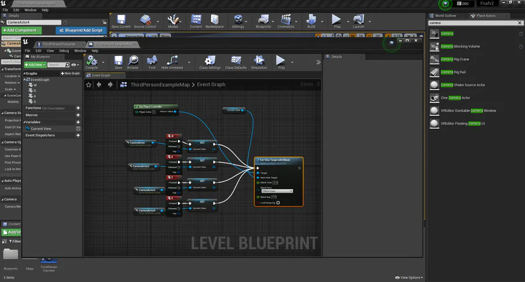
Task: Click the Compile button in blueprint toolbar
Action: pos(92,62)
